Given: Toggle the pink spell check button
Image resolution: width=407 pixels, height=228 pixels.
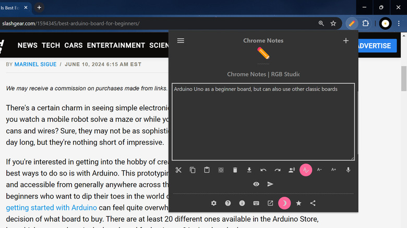Looking at the screenshot, I should [x=306, y=170].
